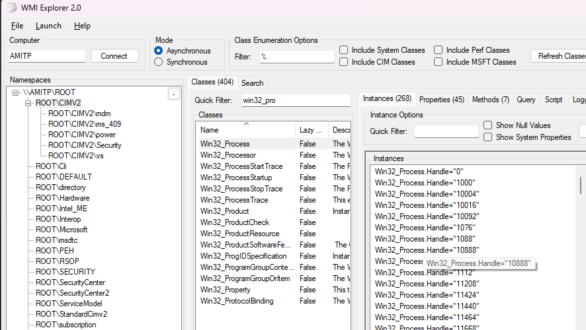
Task: Toggle Include MSFT Classes checkbox
Action: pos(439,62)
